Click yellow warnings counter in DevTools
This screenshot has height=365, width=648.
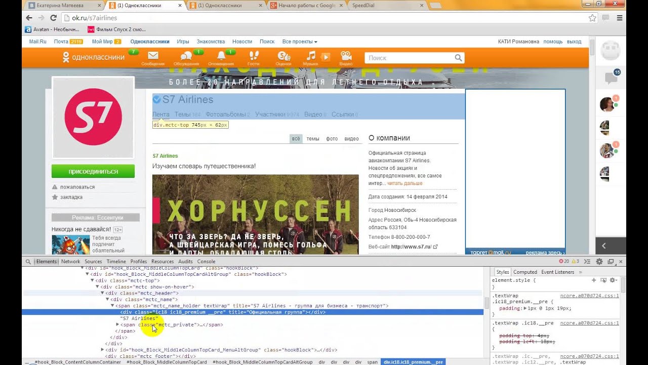coord(574,262)
